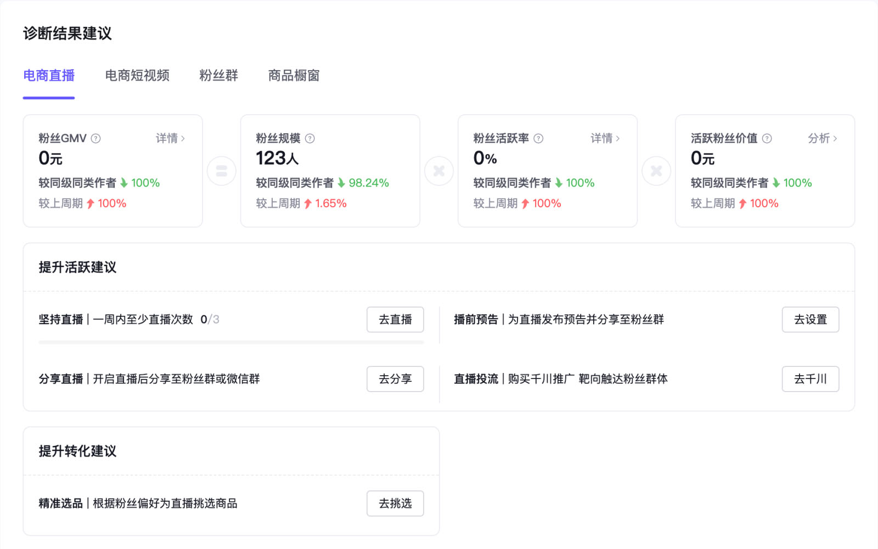Click the 去分享 button
Screen dimensions: 878x549
point(395,379)
